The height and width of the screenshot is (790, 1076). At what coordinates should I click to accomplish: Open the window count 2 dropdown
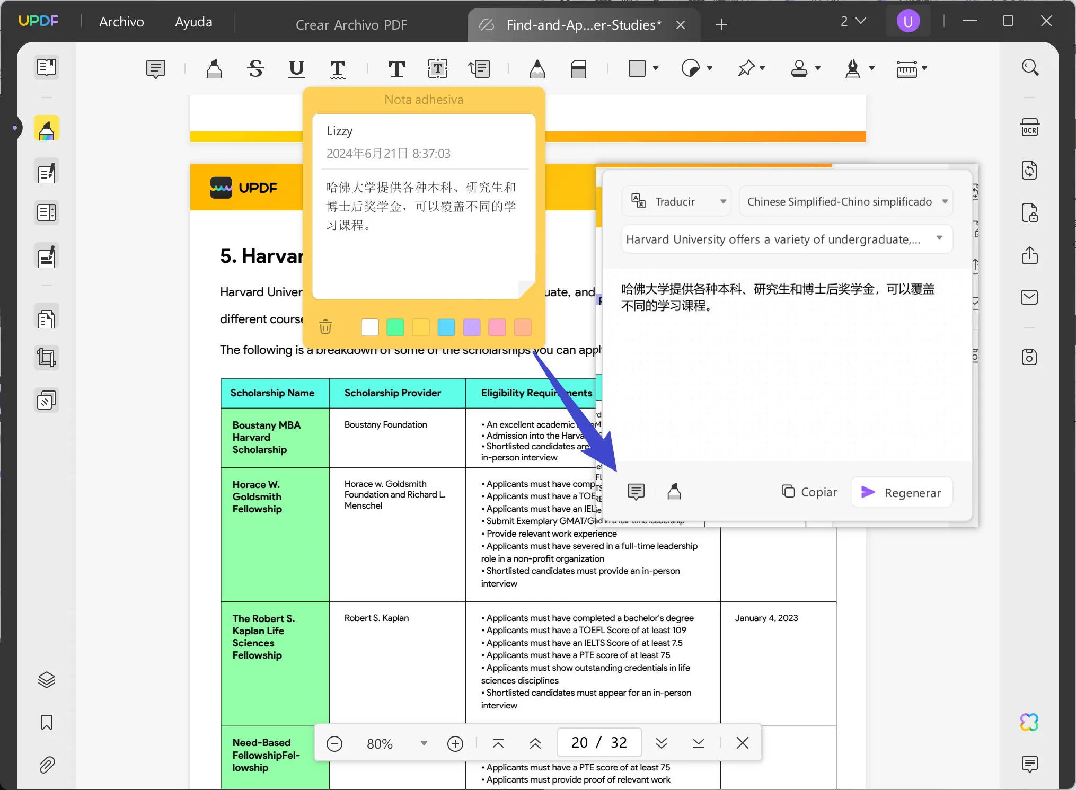pos(853,21)
